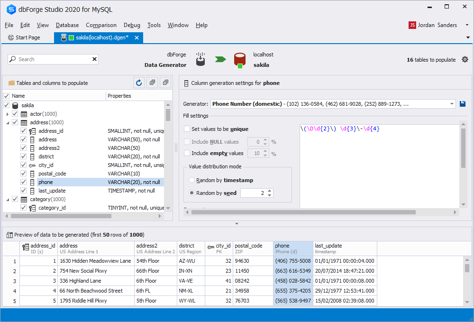474x322 pixels.
Task: Open the File menu
Action: (9, 25)
